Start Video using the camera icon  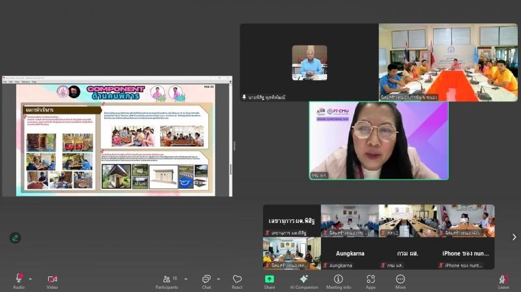(x=52, y=279)
